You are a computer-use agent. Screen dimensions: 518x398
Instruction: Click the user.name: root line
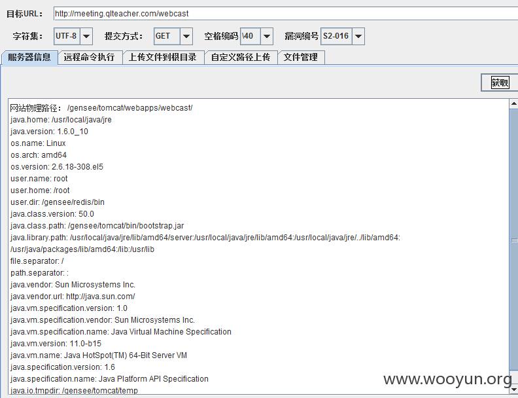[x=39, y=179]
